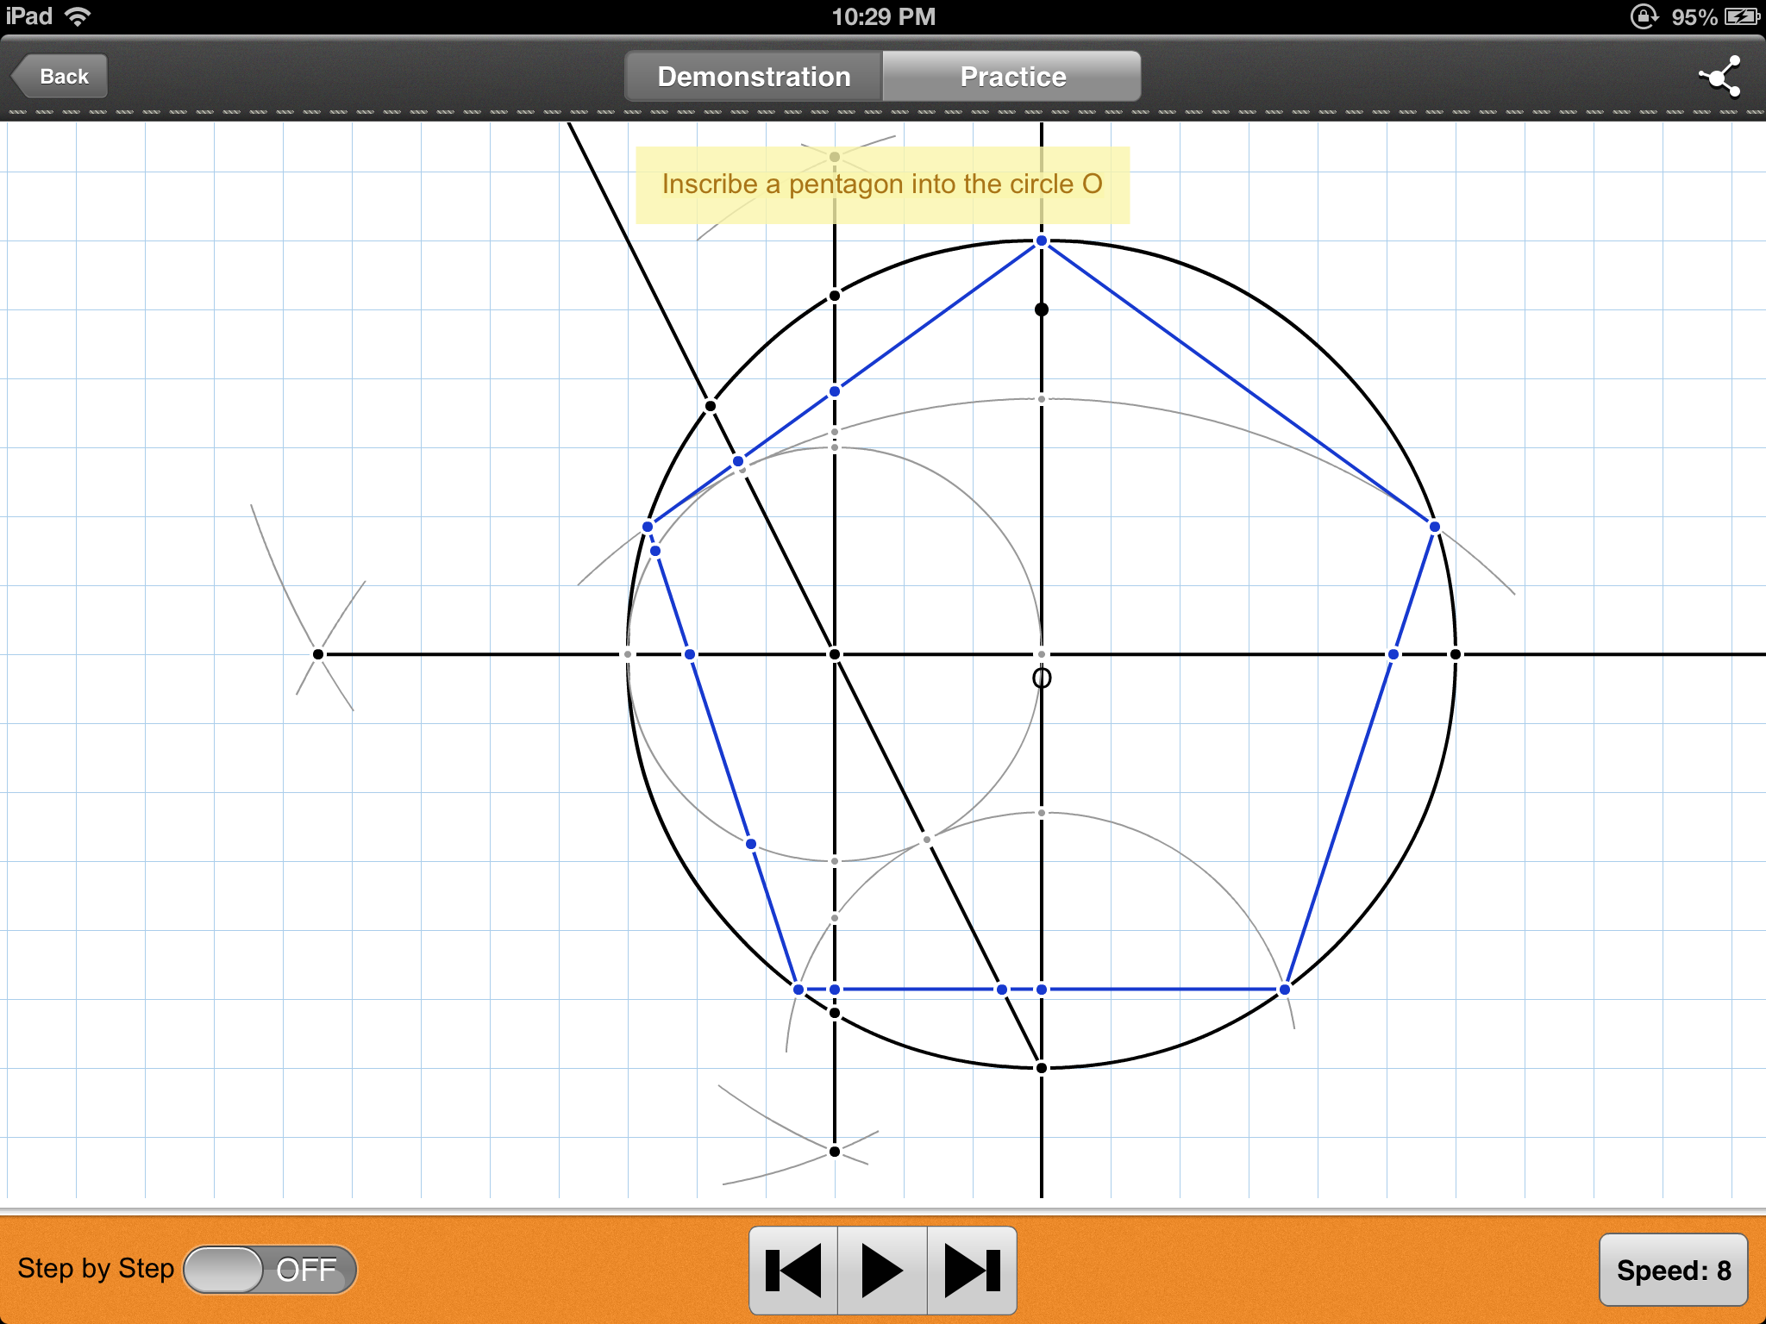Select the bottom-left pentagon vertex
This screenshot has height=1324, width=1766.
[798, 990]
